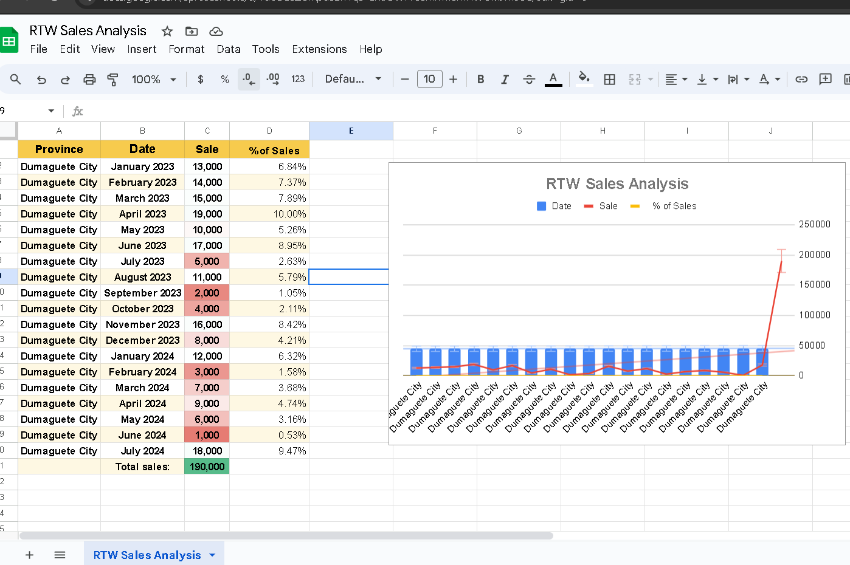Viewport: 850px width, 565px height.
Task: Click the font size field showing 10
Action: 429,79
